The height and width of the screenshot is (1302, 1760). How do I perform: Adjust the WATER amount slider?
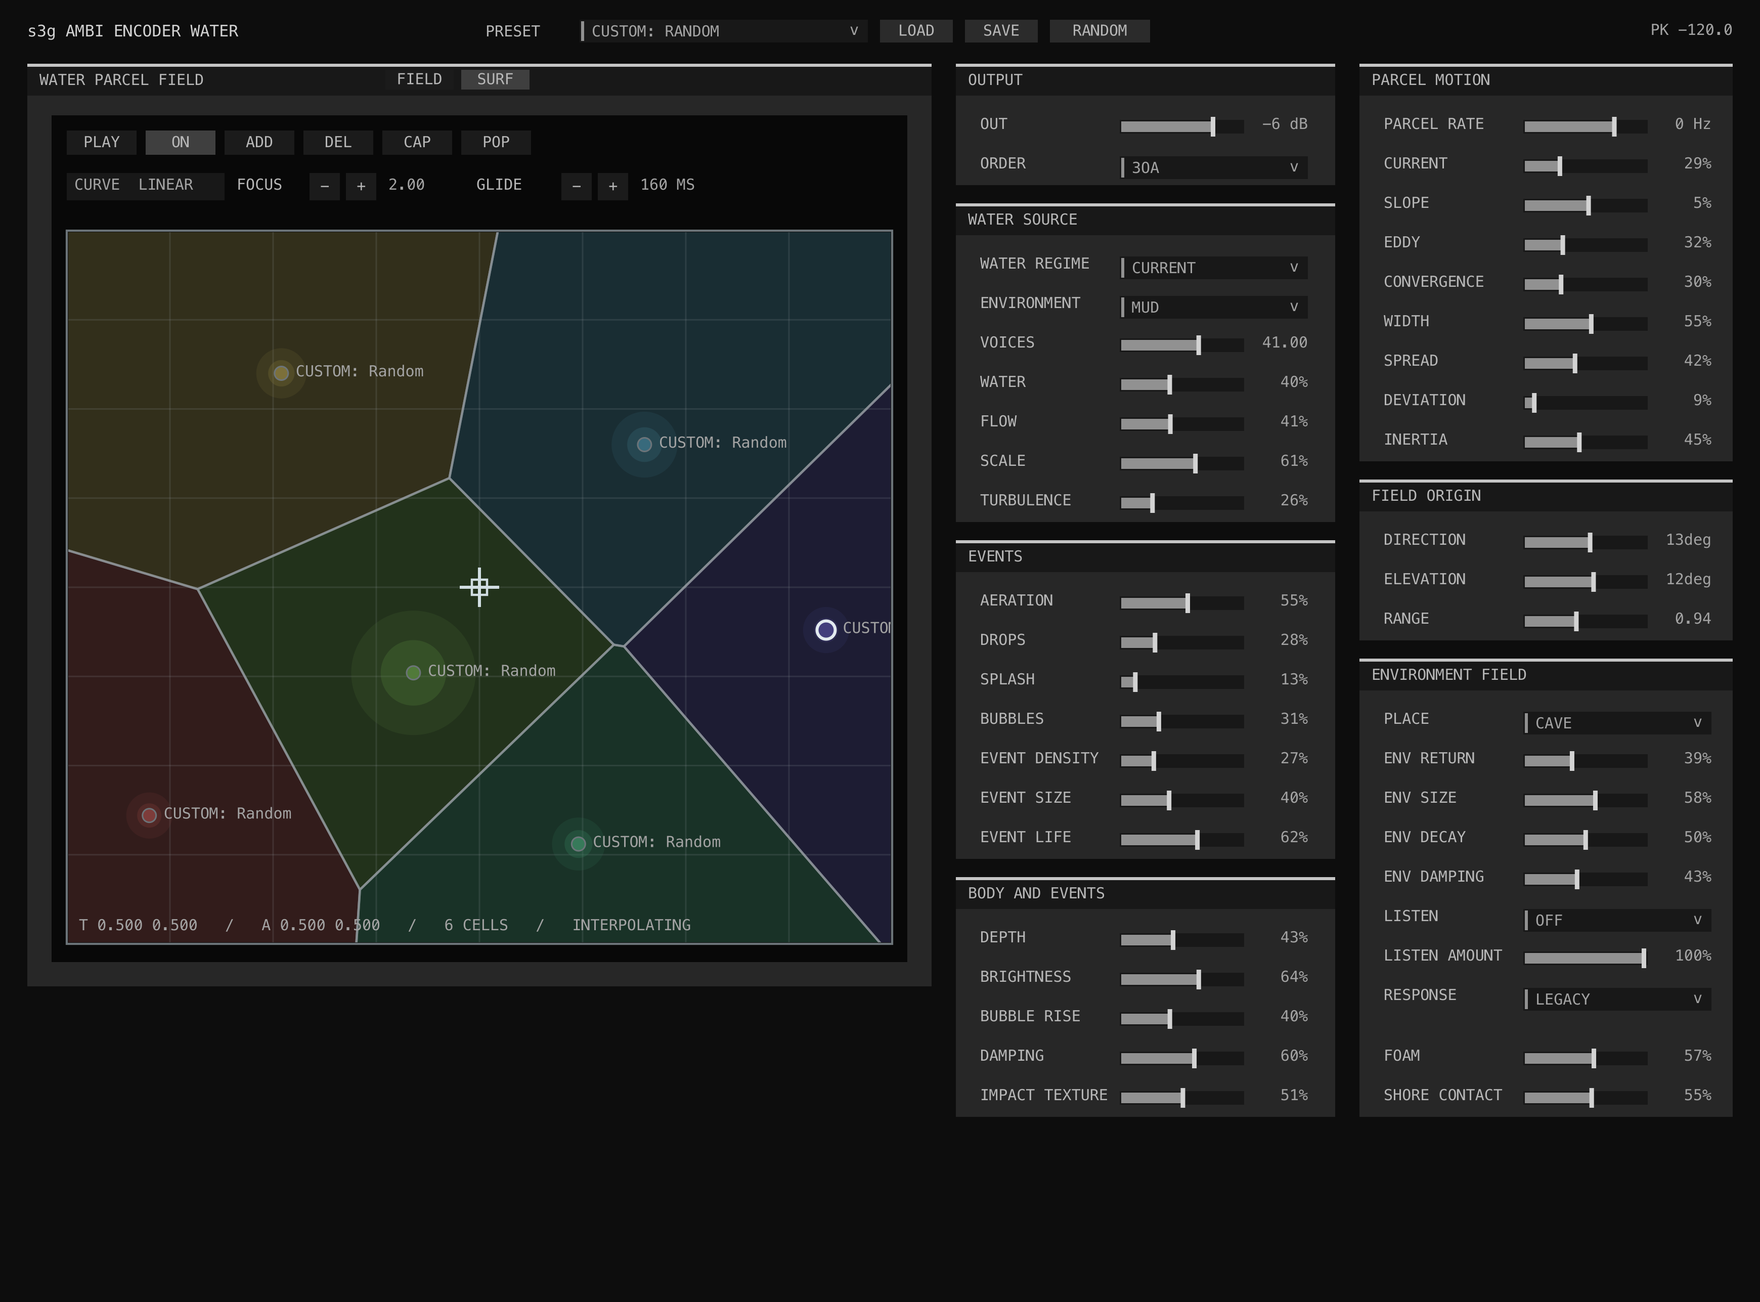[1182, 384]
